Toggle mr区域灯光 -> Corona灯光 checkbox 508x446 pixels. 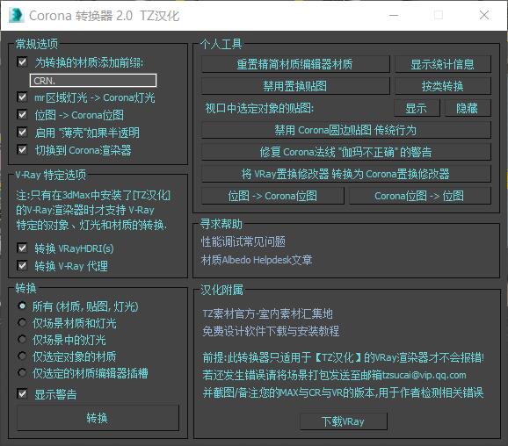pyautogui.click(x=22, y=97)
